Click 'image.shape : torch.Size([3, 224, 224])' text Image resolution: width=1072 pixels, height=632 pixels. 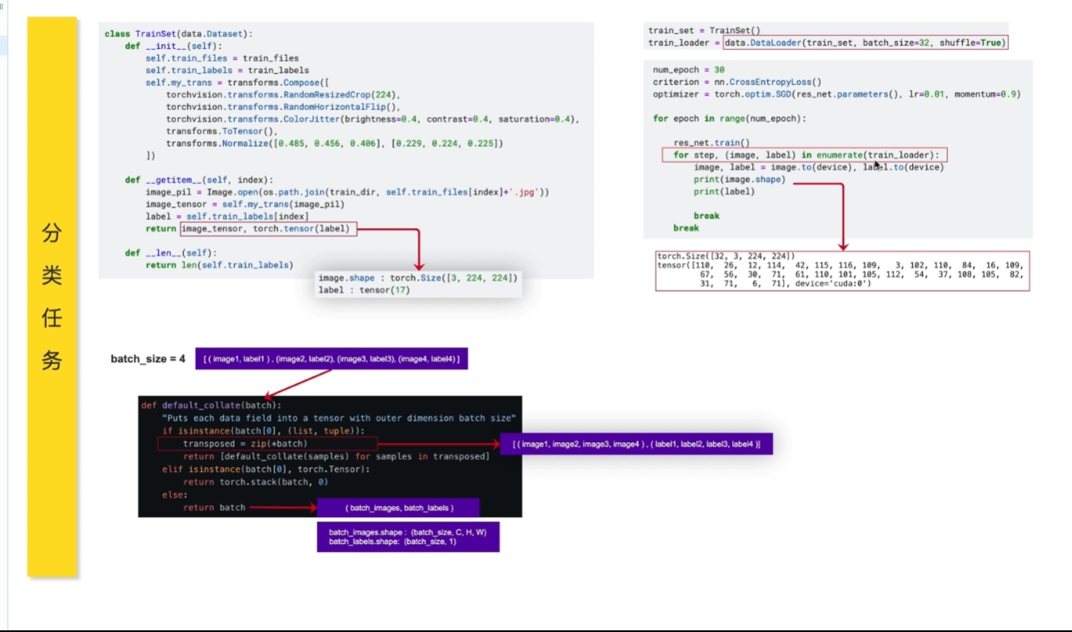click(x=418, y=278)
